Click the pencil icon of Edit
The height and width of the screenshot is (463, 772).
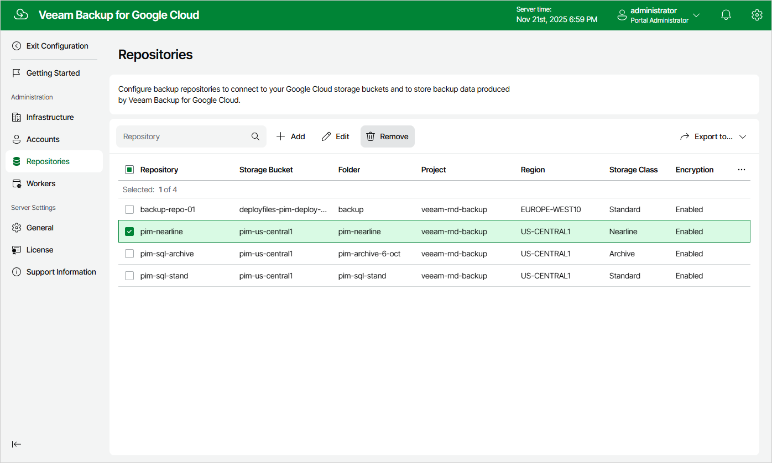pos(326,136)
